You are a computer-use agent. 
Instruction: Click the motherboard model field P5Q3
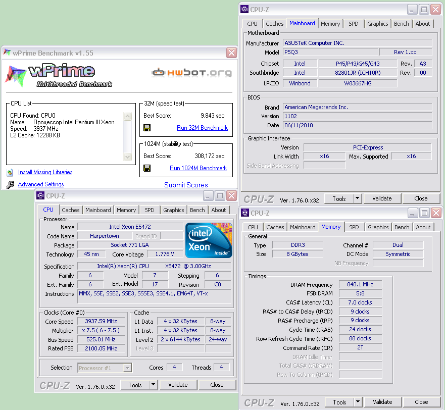coord(331,52)
